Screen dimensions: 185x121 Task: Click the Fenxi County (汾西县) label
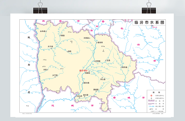[x=86, y=38]
